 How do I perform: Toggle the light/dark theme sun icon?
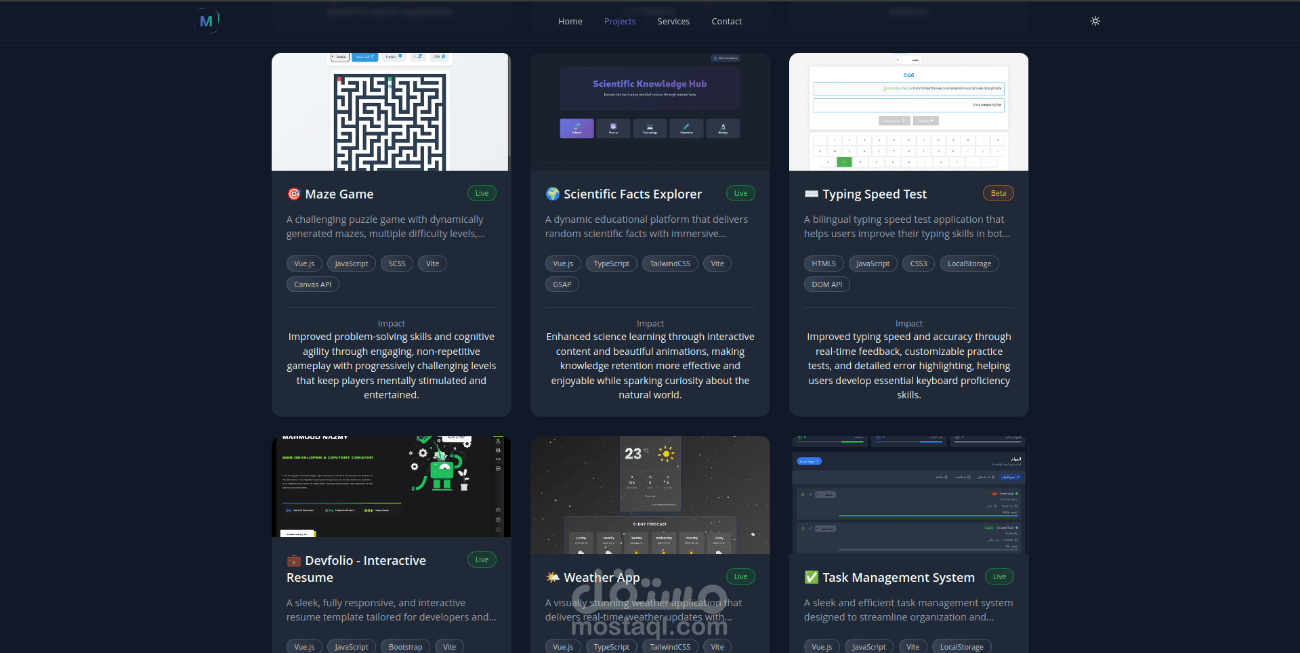(1095, 21)
